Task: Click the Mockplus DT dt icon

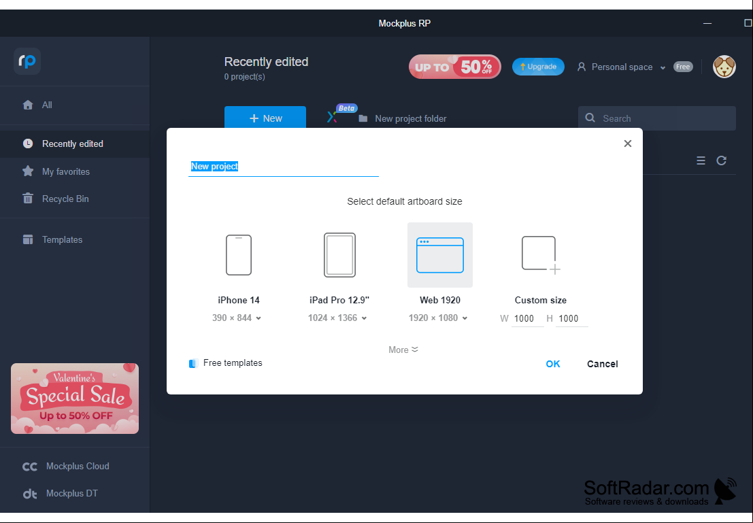Action: 30,494
